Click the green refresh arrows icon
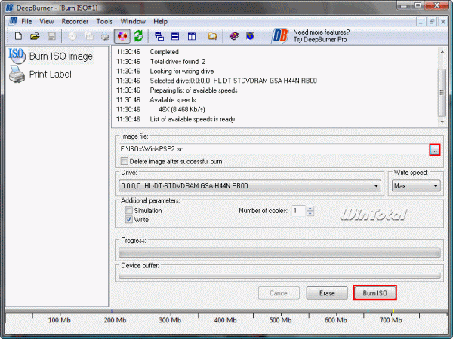 (x=138, y=36)
